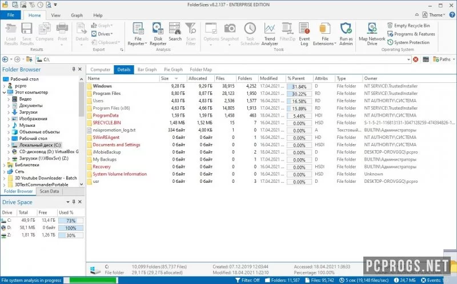Switch to the Graph ribbon tab
Viewport: 457px width, 284px height.
pyautogui.click(x=77, y=15)
